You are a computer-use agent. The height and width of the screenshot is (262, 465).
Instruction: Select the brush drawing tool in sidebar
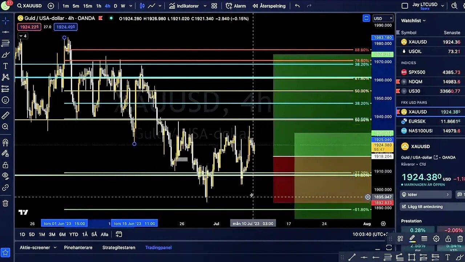(x=5, y=55)
